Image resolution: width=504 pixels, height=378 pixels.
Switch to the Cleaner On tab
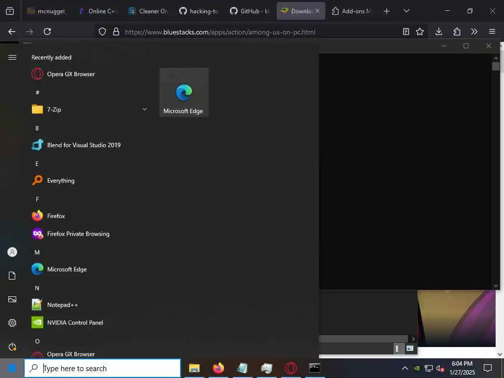click(148, 11)
